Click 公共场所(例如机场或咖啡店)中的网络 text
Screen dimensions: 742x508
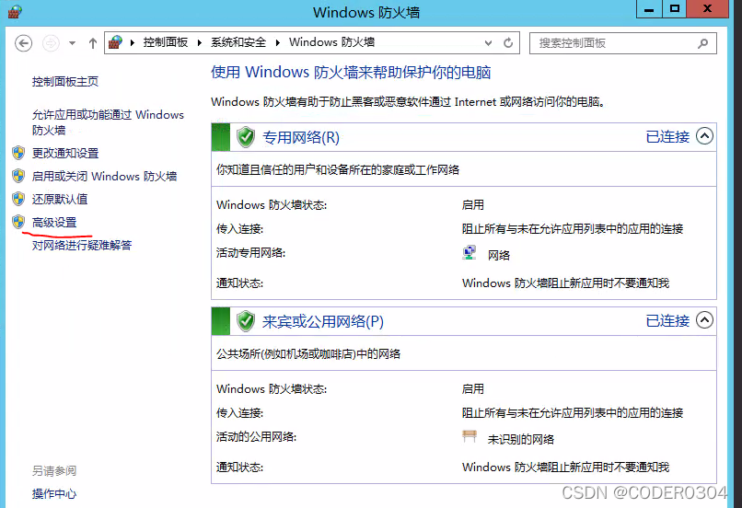point(308,353)
